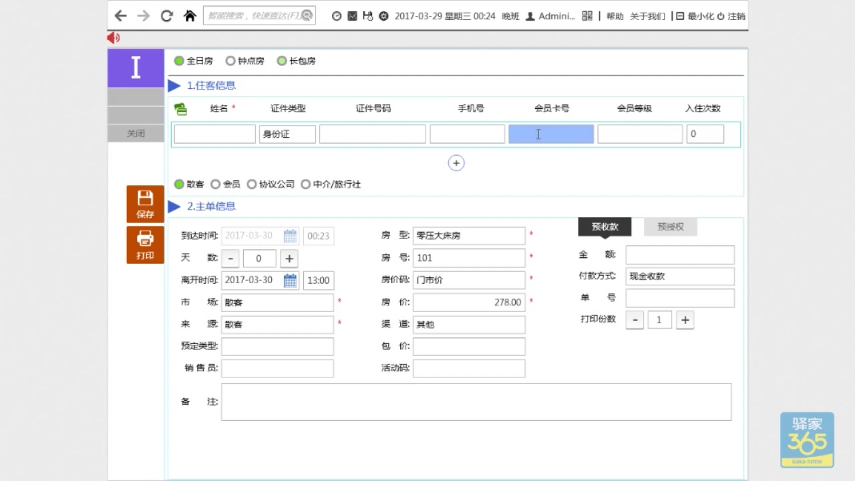Open the 来源 dropdown showing 散客
The height and width of the screenshot is (481, 855).
(x=277, y=325)
